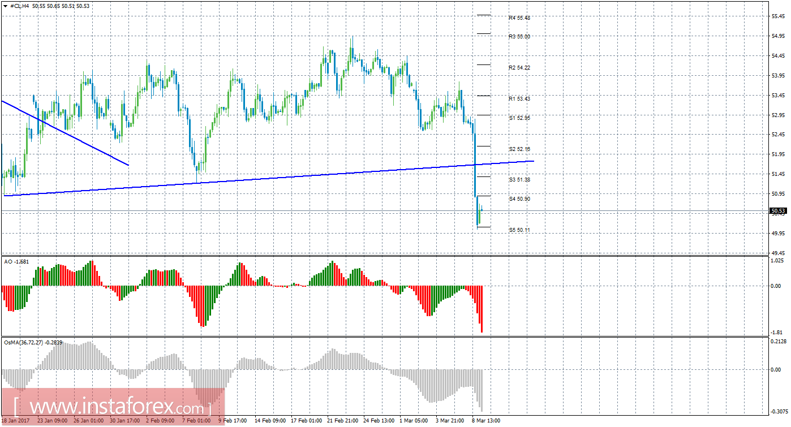Select the 26 Jan 01:00 time label
791x427 pixels.
point(88,421)
